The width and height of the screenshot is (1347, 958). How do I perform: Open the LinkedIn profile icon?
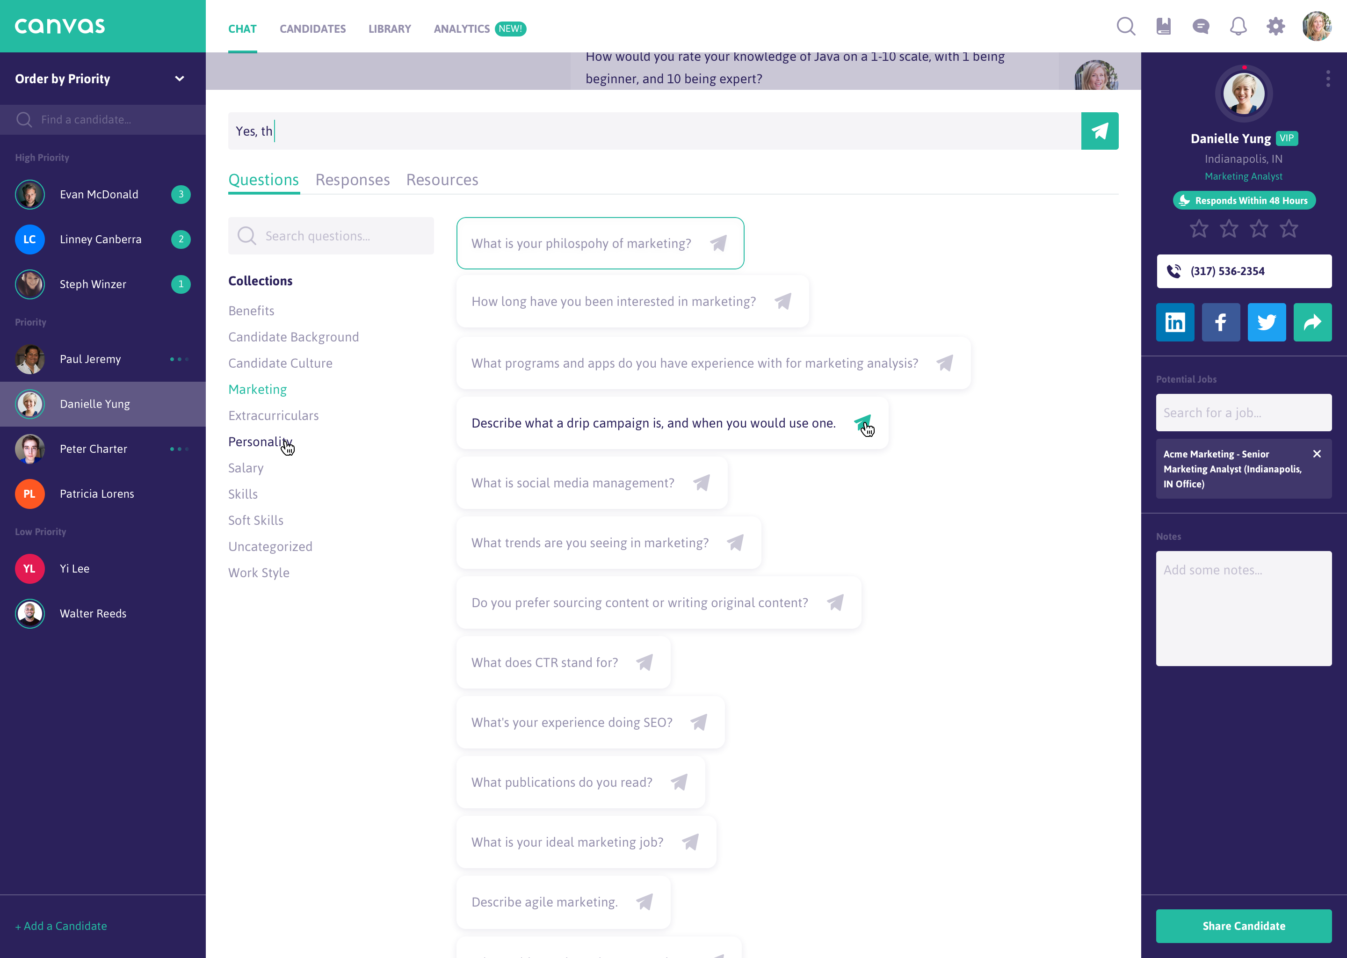[x=1175, y=322]
